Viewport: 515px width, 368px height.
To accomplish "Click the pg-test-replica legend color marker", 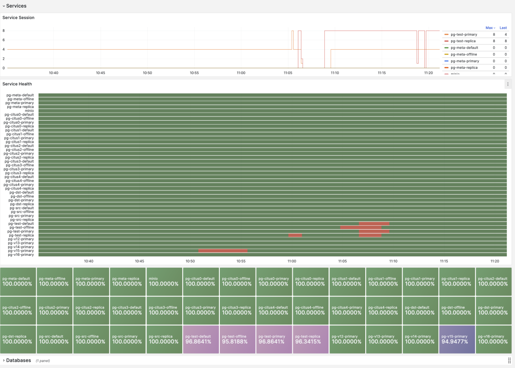I will coord(446,41).
